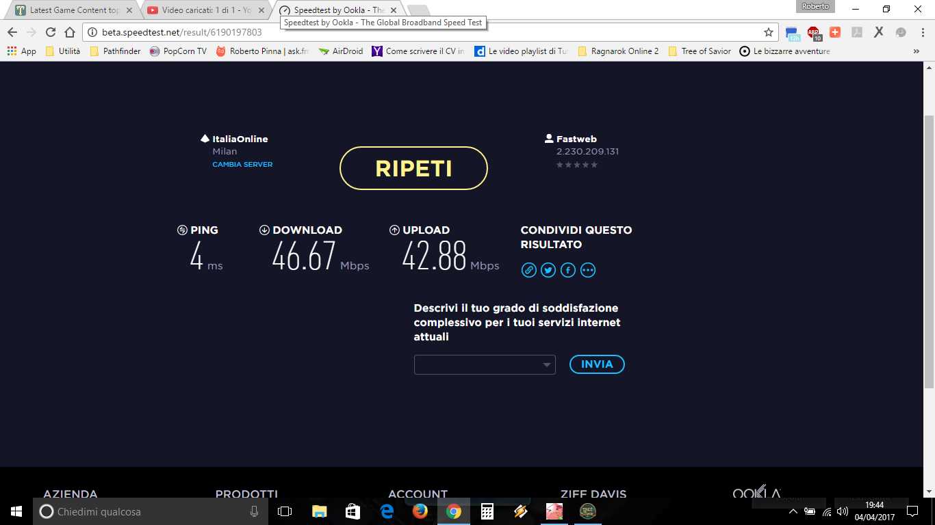Show more bookmarks with the chevron
This screenshot has height=525, width=935.
(916, 51)
